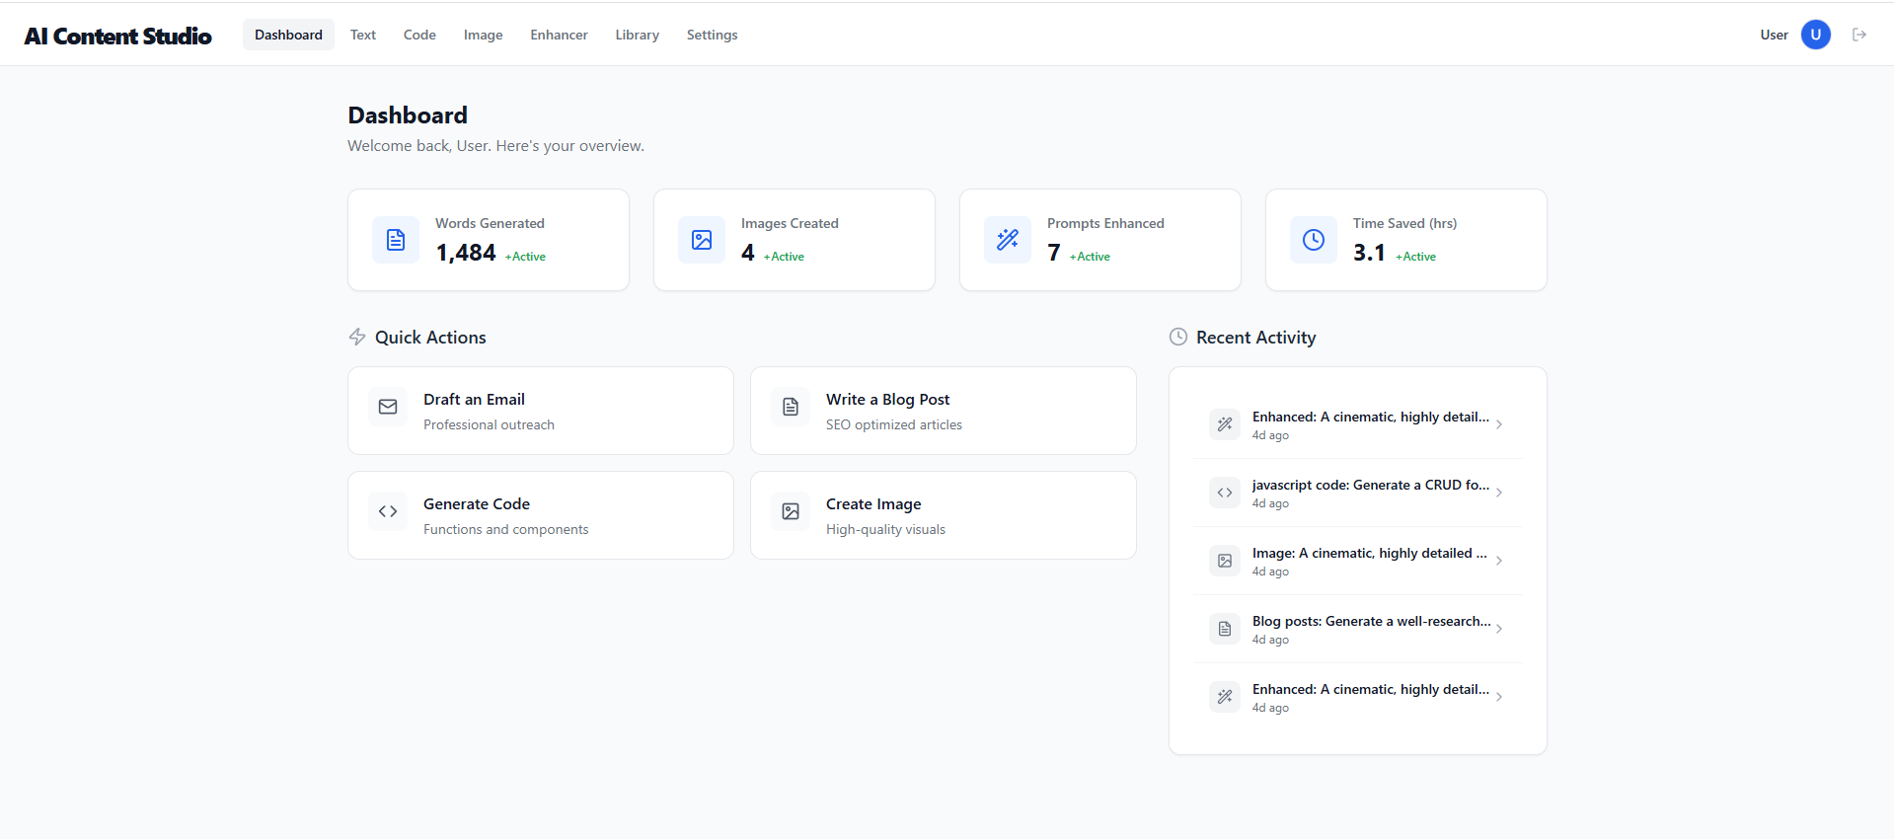Viewport: 1894px width, 839px height.
Task: Open 'Image: A cinematic, highly detailed ...' activity
Action: [x=1358, y=561]
